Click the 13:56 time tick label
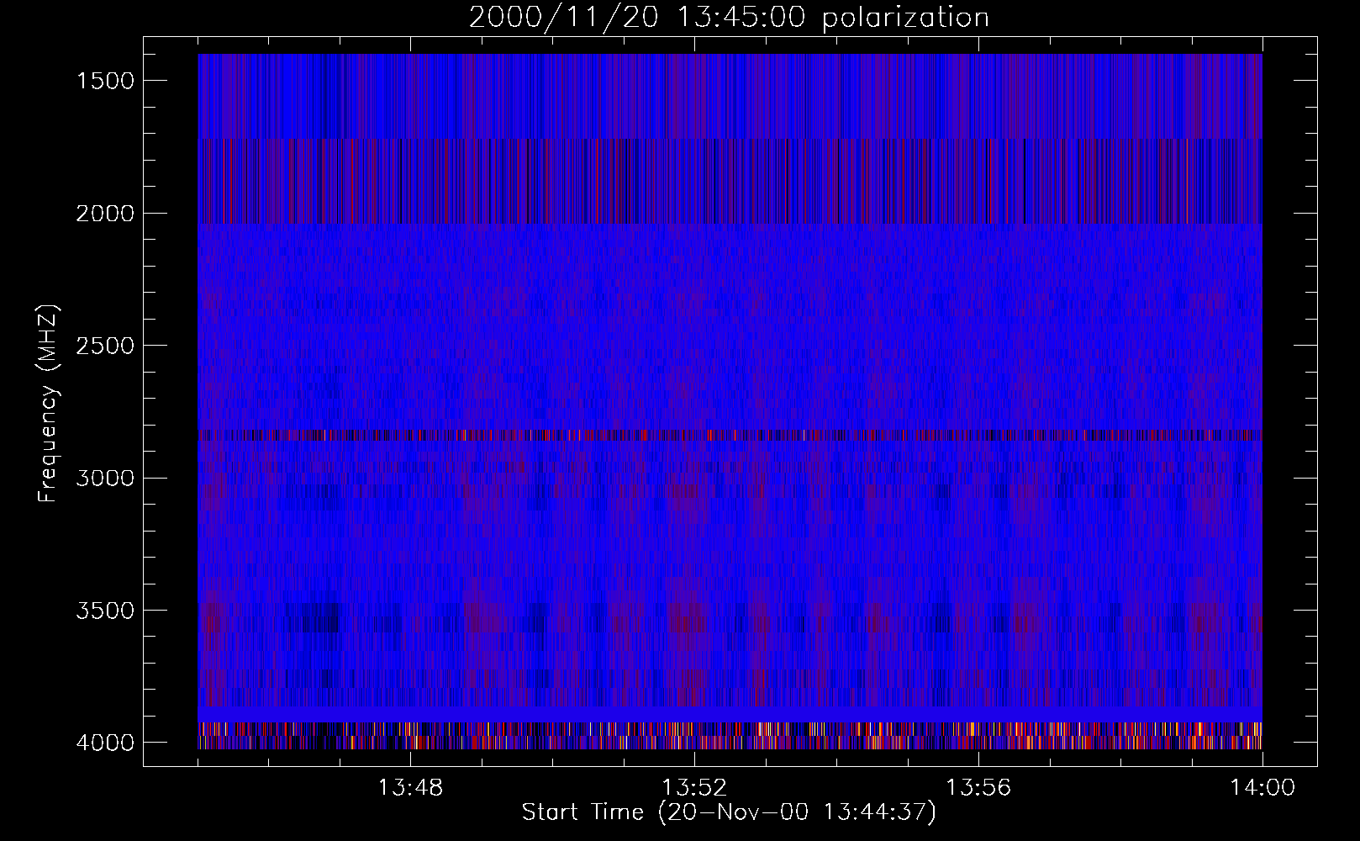 [978, 788]
